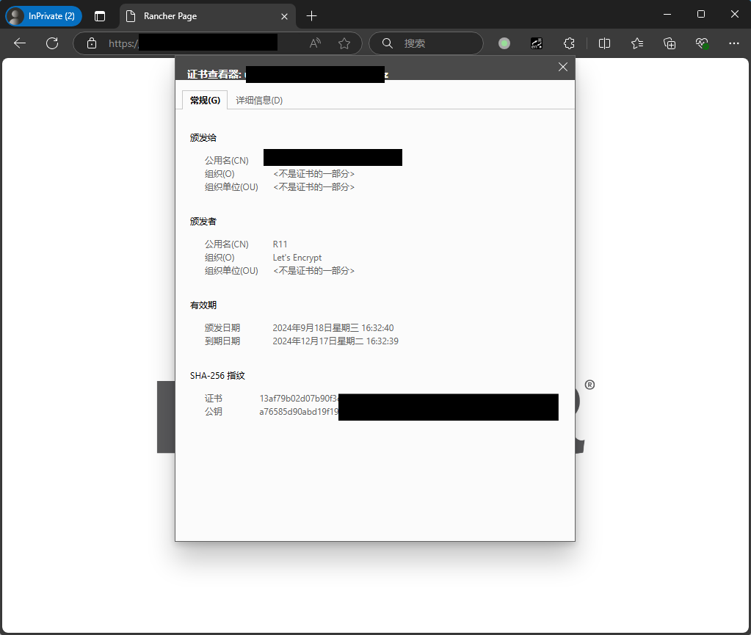Add page to favorites with star icon
751x635 pixels.
tap(344, 43)
